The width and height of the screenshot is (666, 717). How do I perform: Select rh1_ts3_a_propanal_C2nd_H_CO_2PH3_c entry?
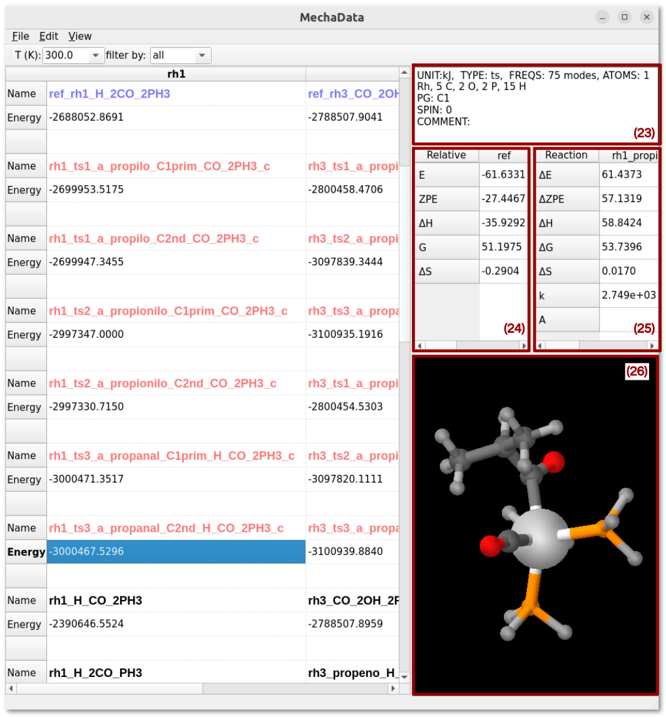tap(176, 527)
